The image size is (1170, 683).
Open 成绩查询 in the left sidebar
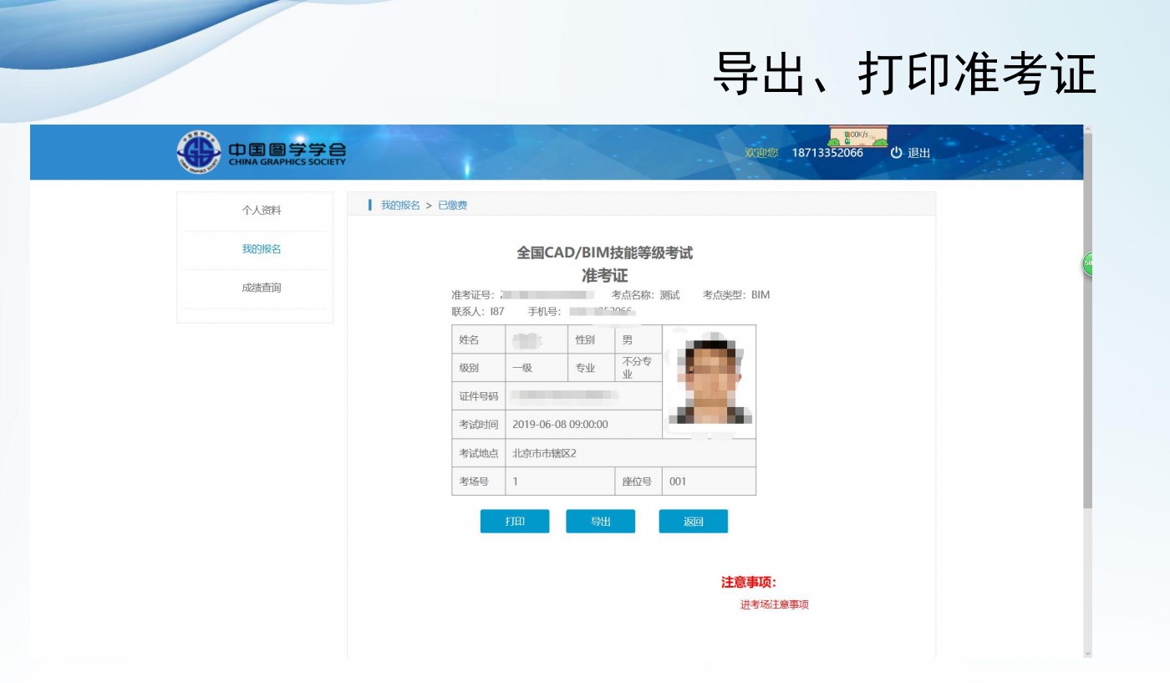tap(262, 288)
